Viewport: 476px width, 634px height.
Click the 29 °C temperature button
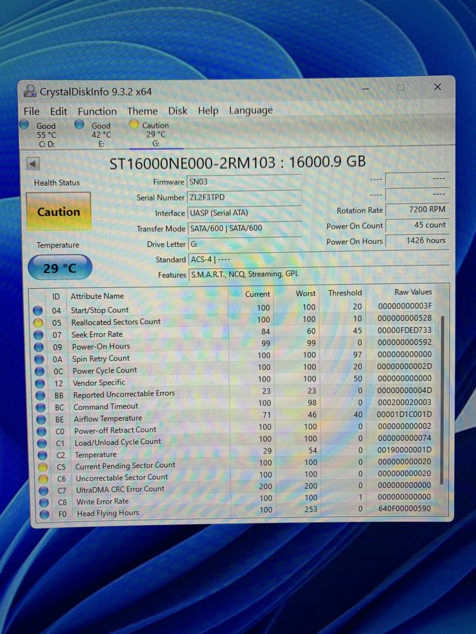click(x=60, y=268)
